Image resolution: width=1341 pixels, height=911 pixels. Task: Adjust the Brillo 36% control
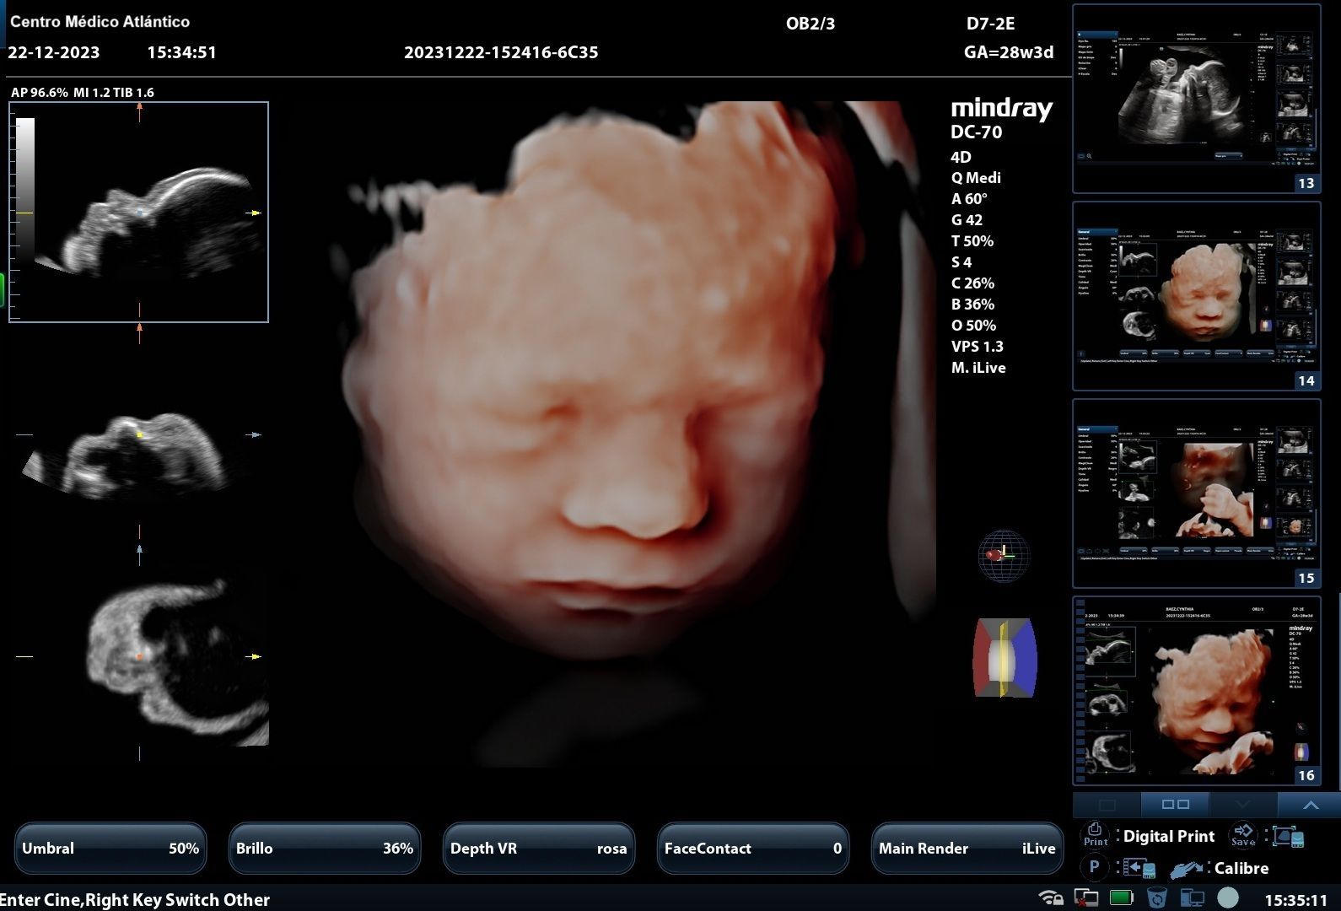point(325,849)
